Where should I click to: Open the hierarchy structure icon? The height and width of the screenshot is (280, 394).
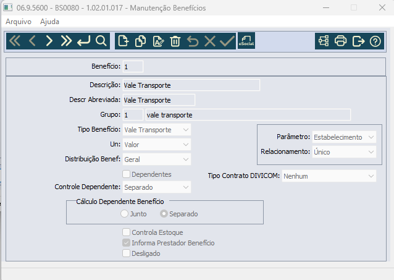tap(324, 41)
